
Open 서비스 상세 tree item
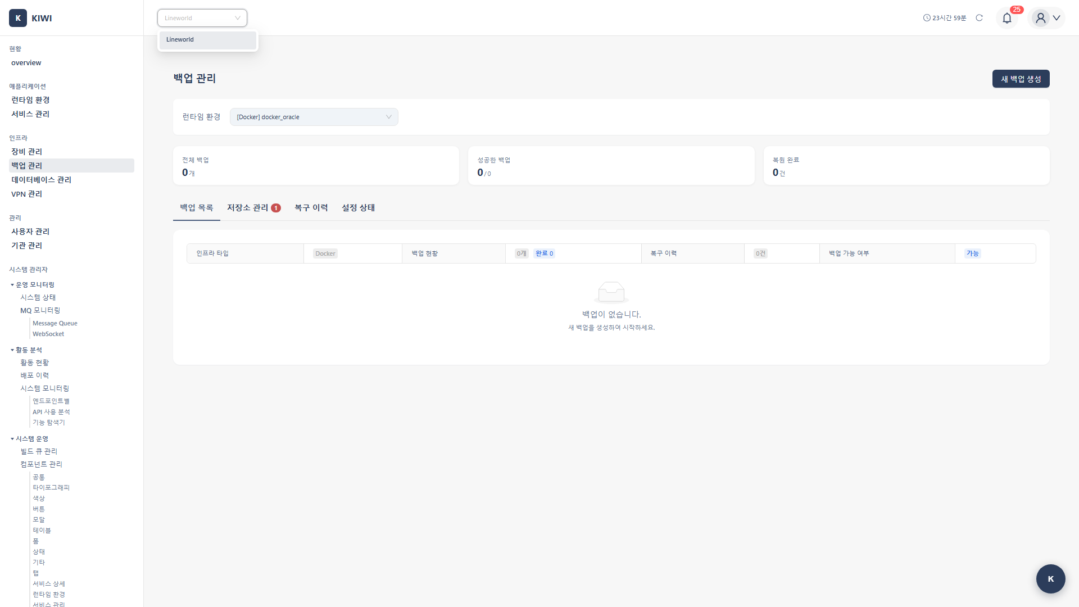(x=49, y=584)
